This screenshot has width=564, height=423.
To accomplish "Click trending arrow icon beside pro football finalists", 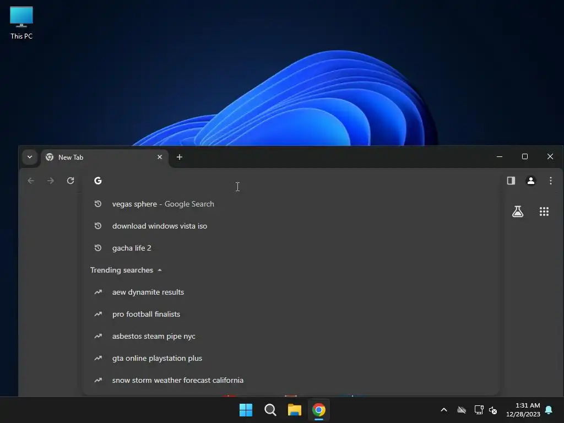I will click(98, 314).
